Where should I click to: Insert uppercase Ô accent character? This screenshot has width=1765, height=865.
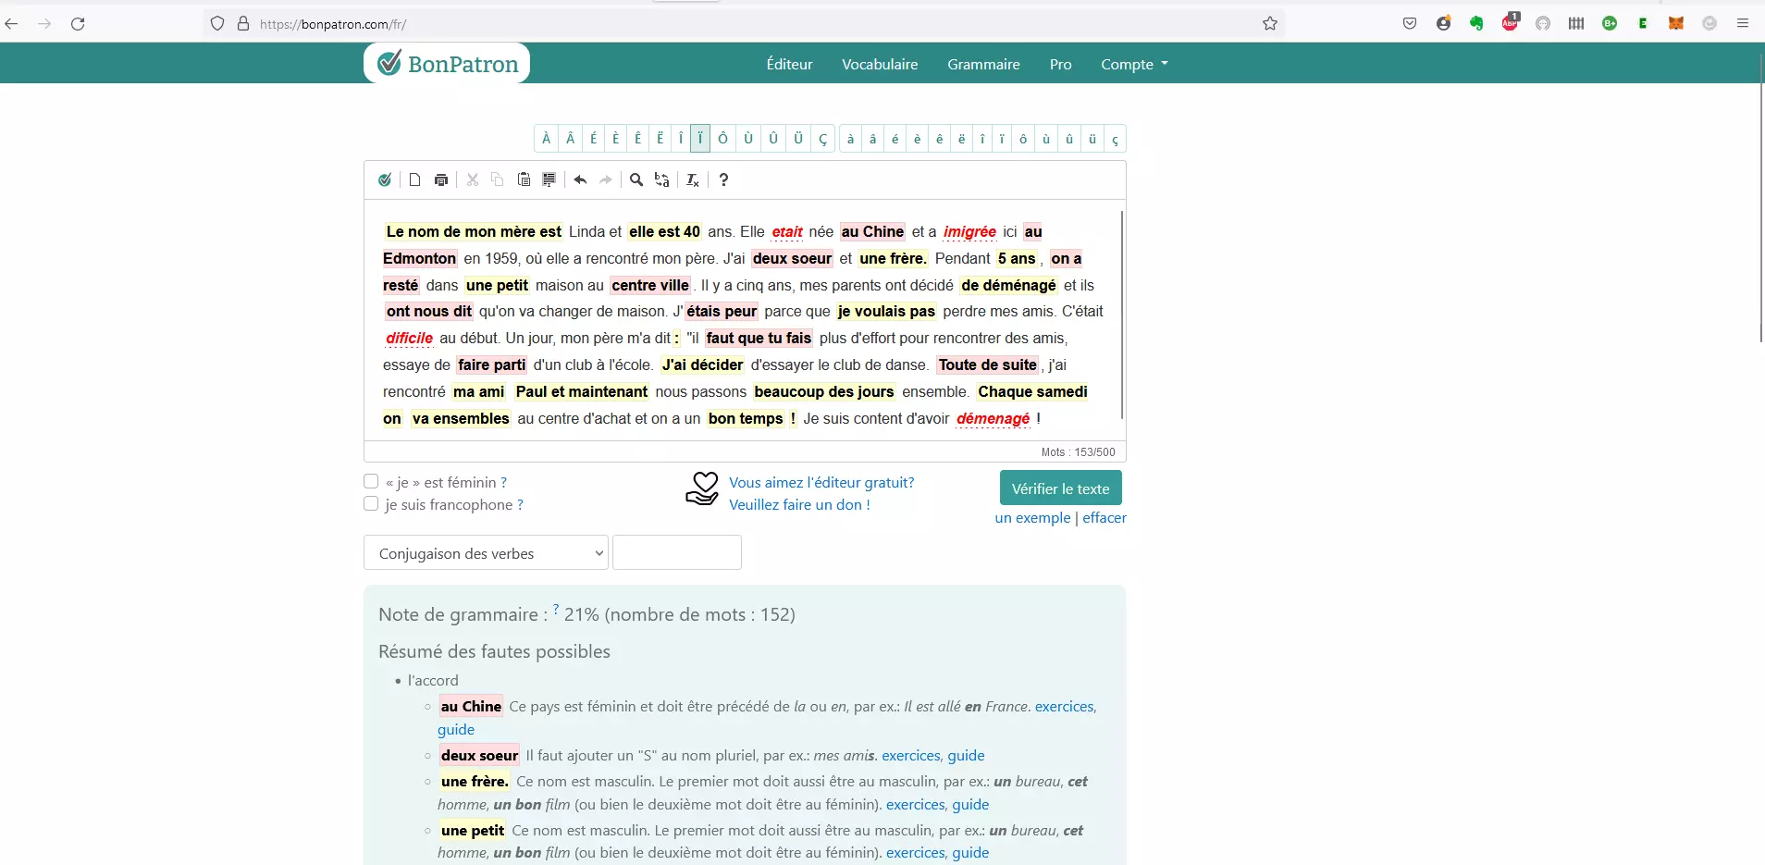(723, 139)
